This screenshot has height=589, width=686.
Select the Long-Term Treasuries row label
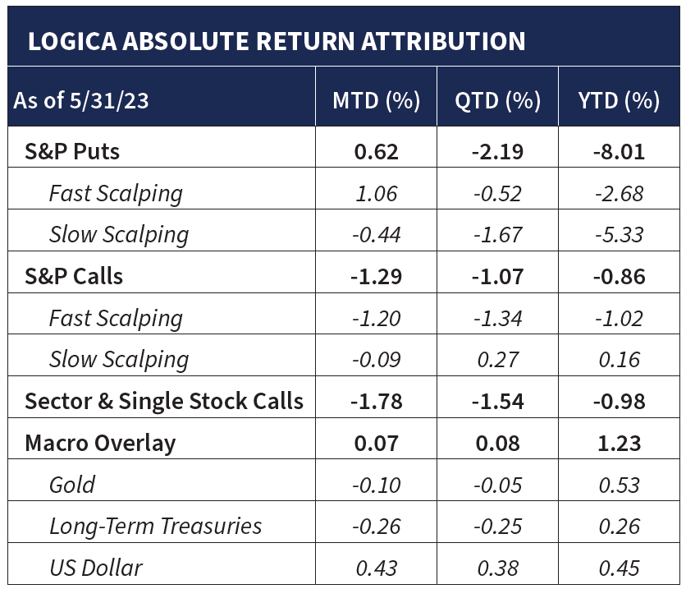[x=155, y=527]
